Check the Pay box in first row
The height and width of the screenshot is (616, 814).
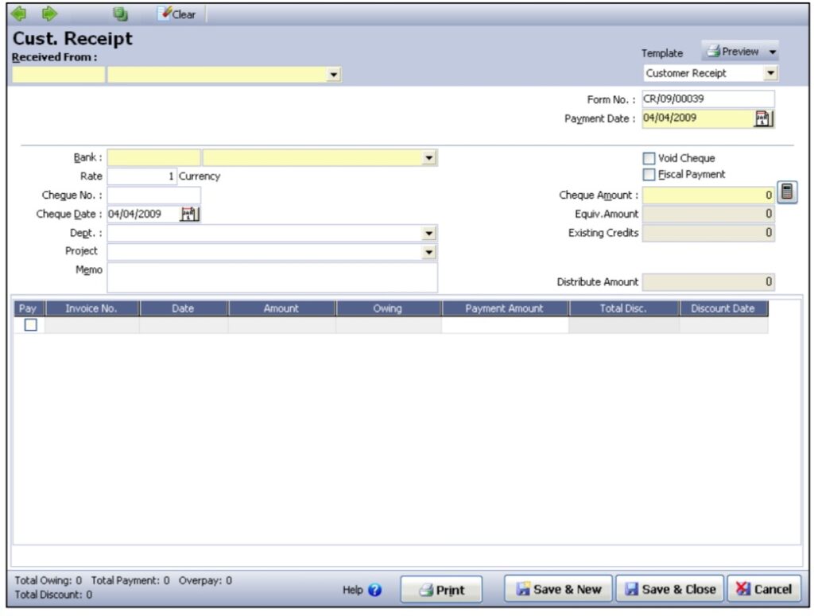coord(30,325)
